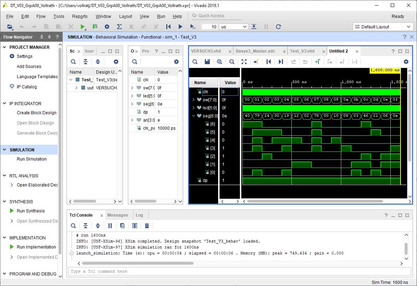Zoom in on the waveform
This screenshot has height=286, width=417.
(220, 62)
